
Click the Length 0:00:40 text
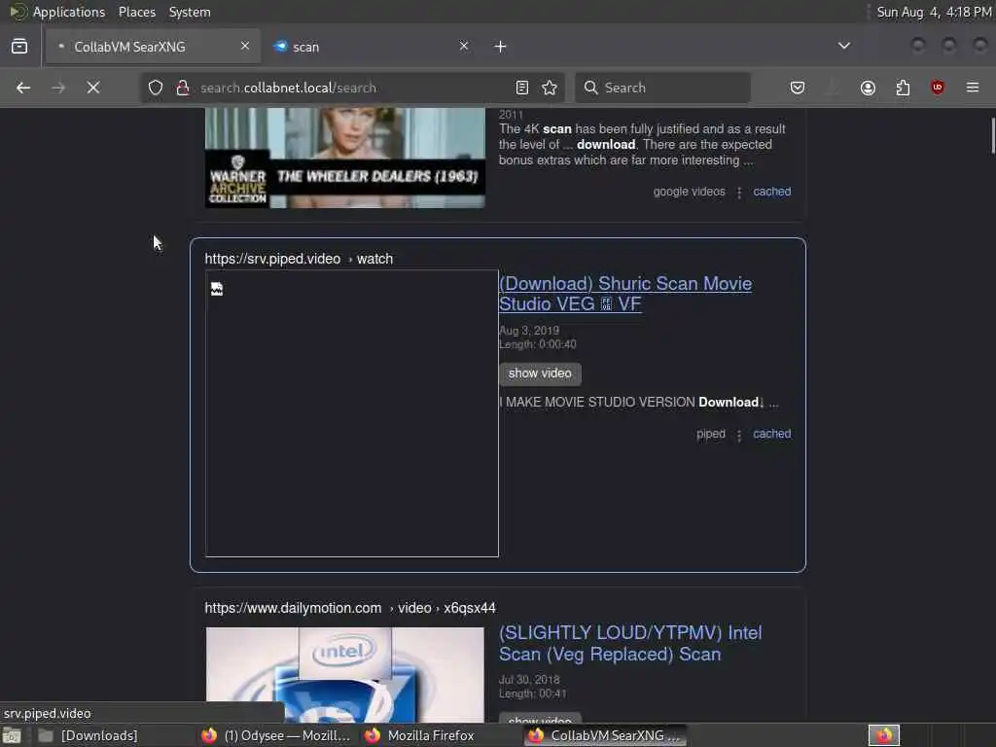537,344
